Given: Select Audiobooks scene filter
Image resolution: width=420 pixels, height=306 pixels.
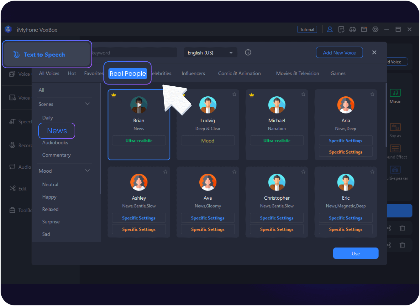Looking at the screenshot, I should [55, 143].
